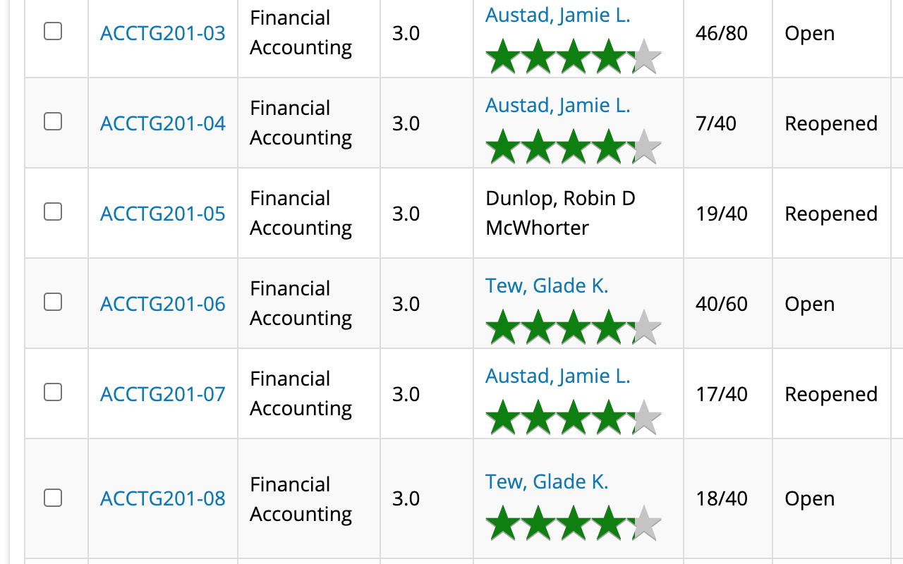The width and height of the screenshot is (903, 564).
Task: Click the star rating for ACCTG201-03 instructor
Action: [573, 57]
